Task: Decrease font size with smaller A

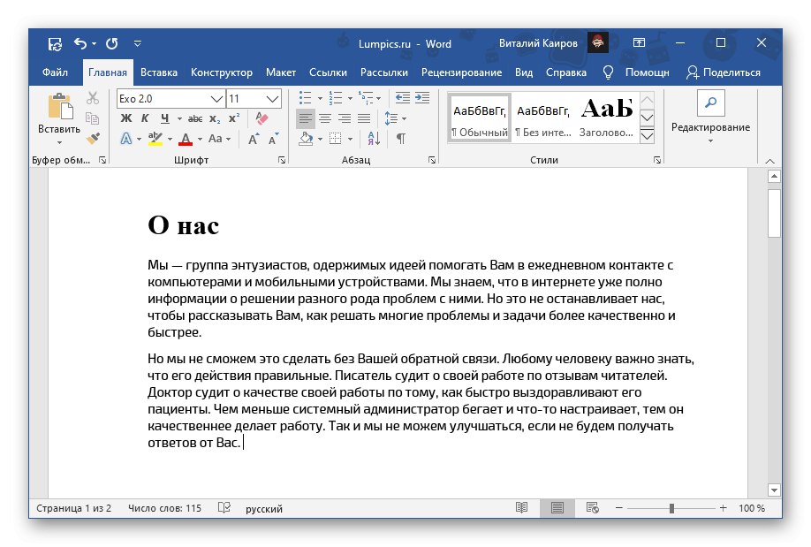Action: (x=274, y=139)
